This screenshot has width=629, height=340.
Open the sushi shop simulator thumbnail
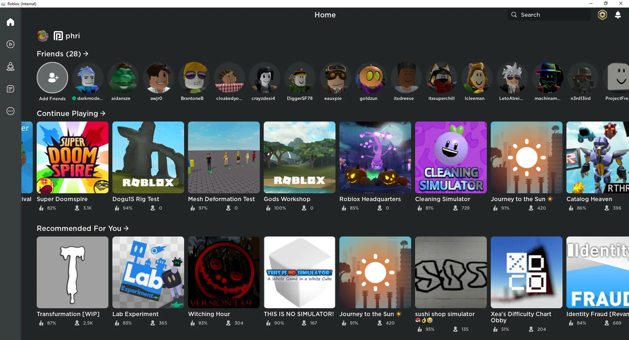click(x=451, y=272)
